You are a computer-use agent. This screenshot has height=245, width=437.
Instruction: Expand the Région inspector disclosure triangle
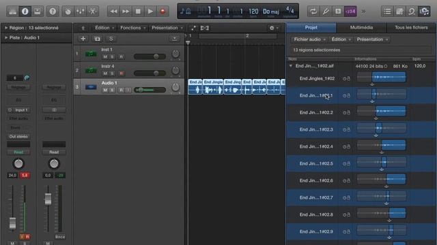pyautogui.click(x=6, y=28)
